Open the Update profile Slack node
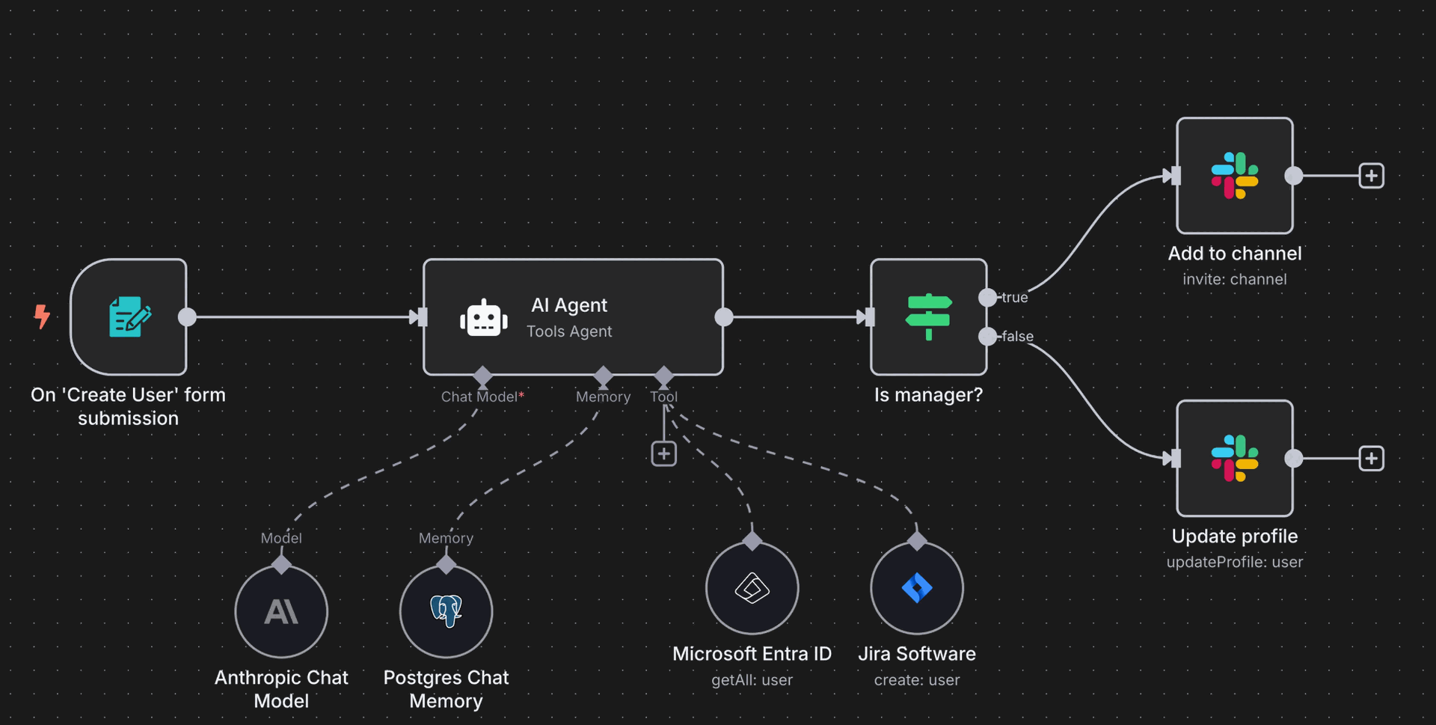1436x725 pixels. (1235, 458)
